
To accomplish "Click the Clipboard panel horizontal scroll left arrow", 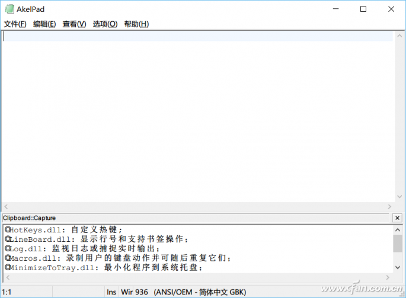I will 8,277.
